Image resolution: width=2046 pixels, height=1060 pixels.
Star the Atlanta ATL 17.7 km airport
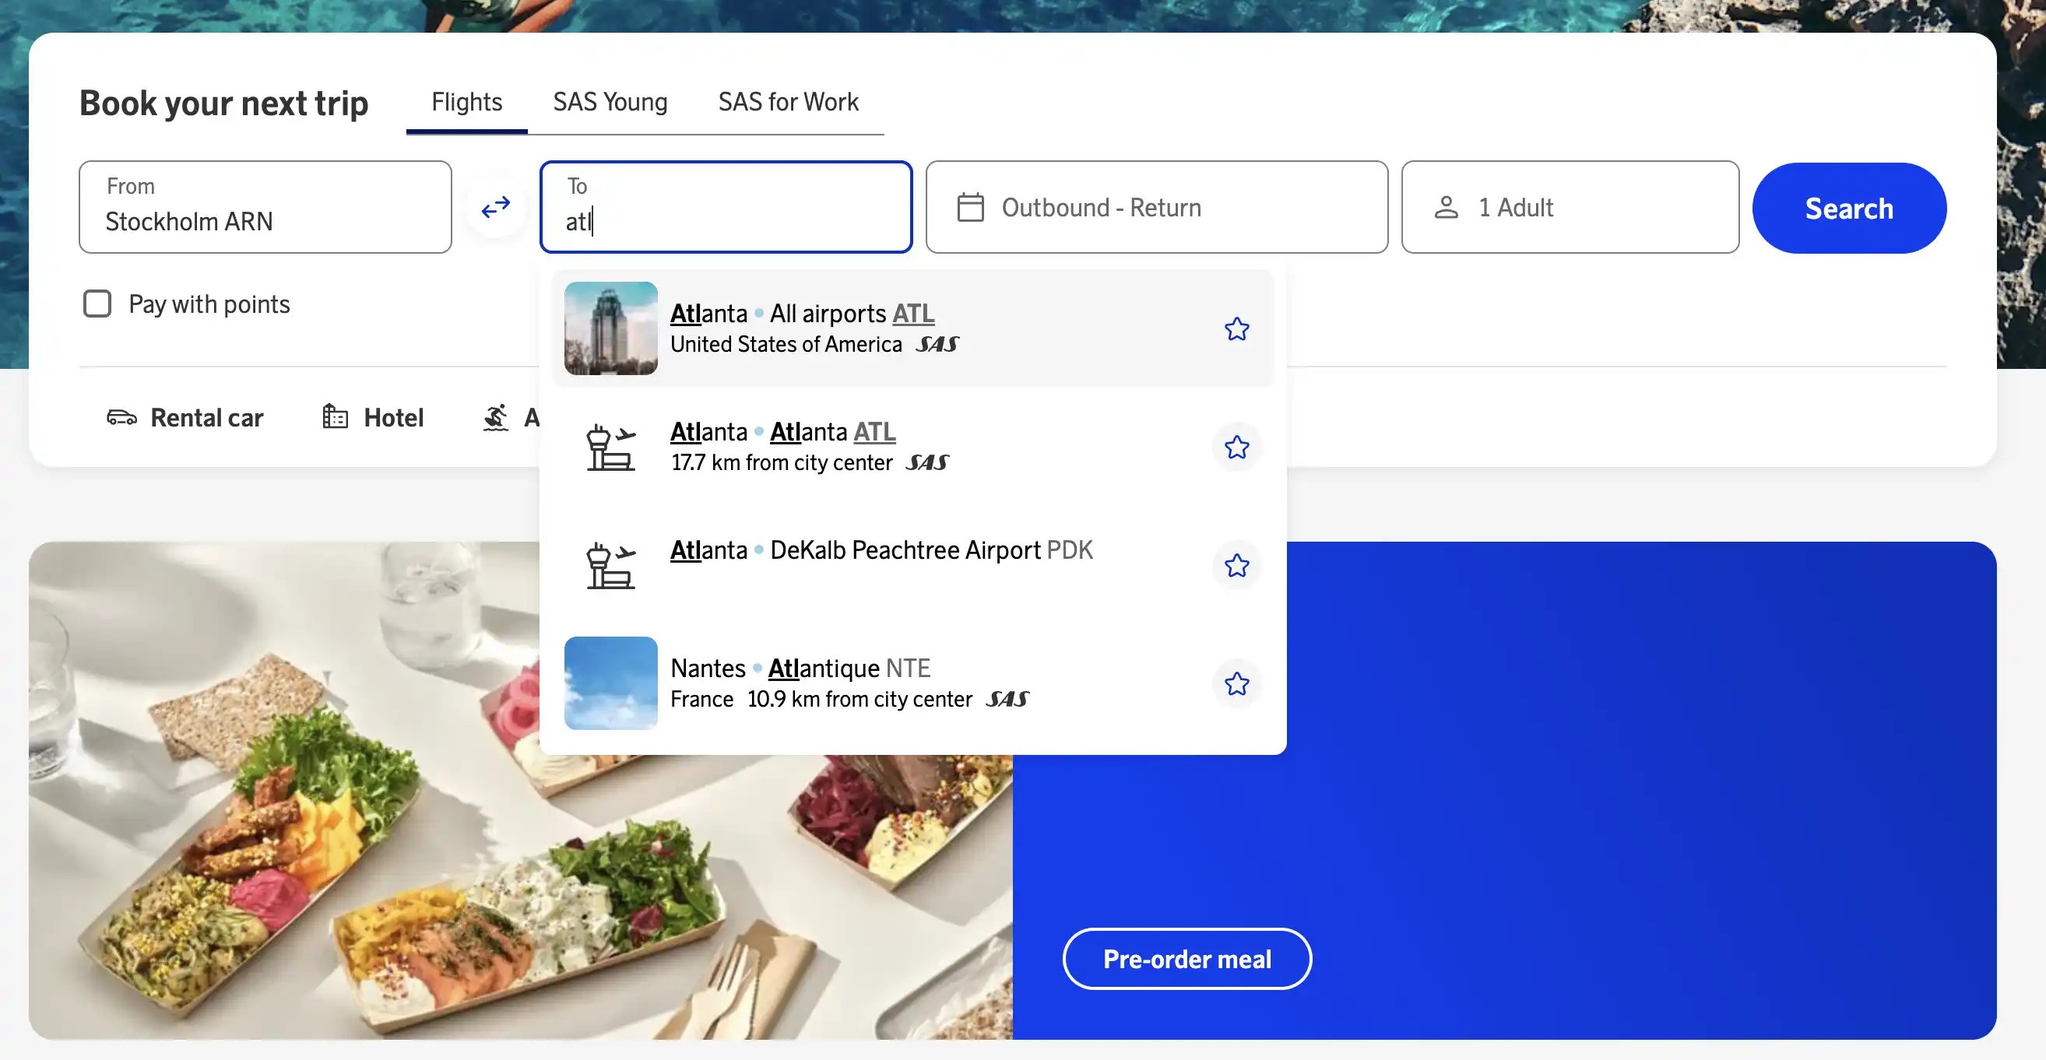point(1236,447)
